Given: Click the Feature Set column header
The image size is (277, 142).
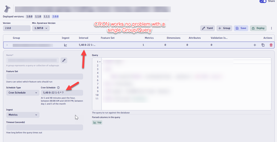Looking at the screenshot, I should (108, 38).
